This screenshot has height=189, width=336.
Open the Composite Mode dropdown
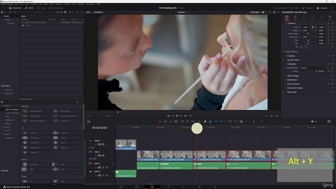pyautogui.click(x=312, y=68)
